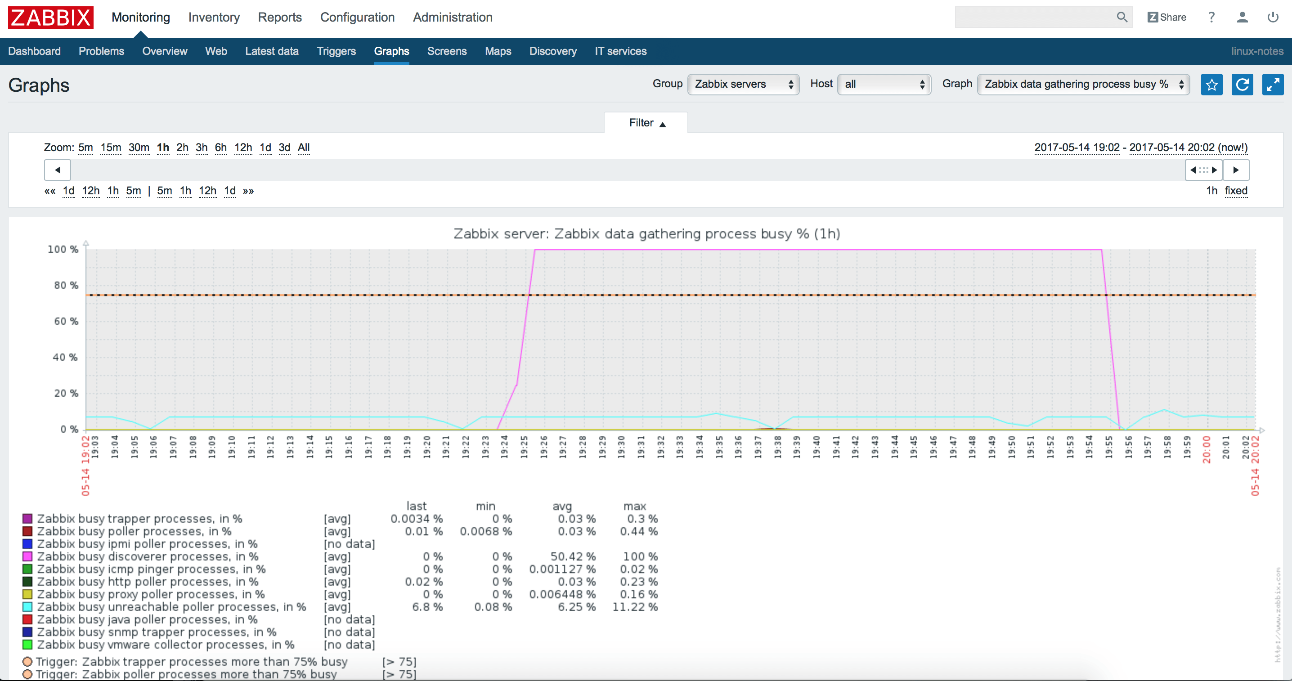1292x681 pixels.
Task: Open the Administration menu
Action: pyautogui.click(x=453, y=17)
